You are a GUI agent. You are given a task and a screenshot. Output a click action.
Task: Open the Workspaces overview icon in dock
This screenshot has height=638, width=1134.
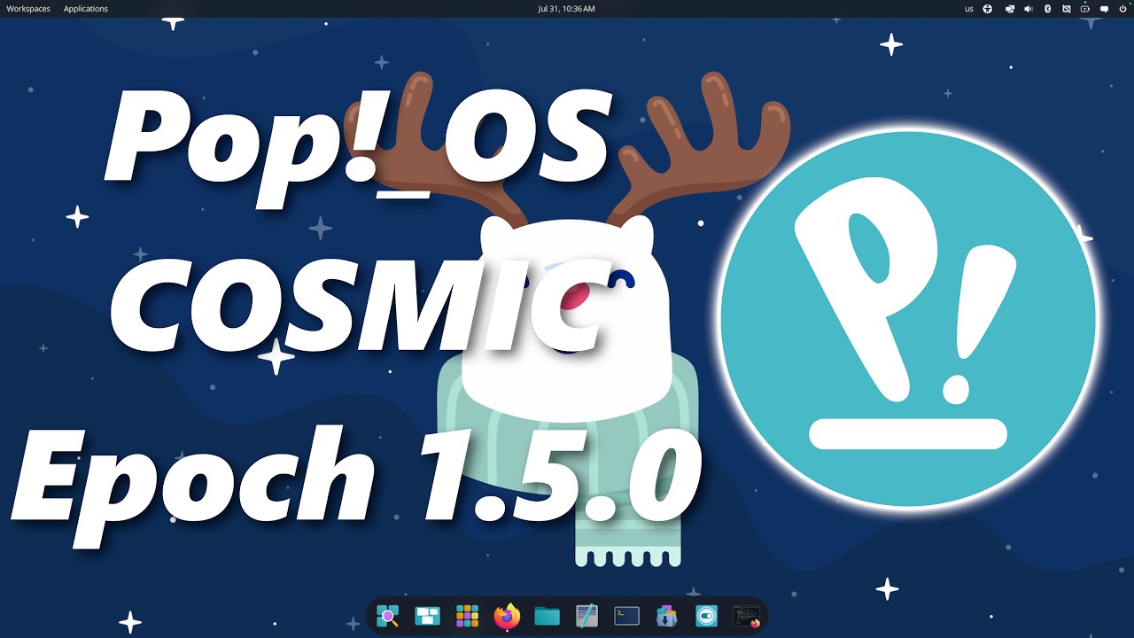428,616
